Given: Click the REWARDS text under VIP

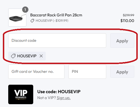Looking at the screenshot, I should (21, 97).
